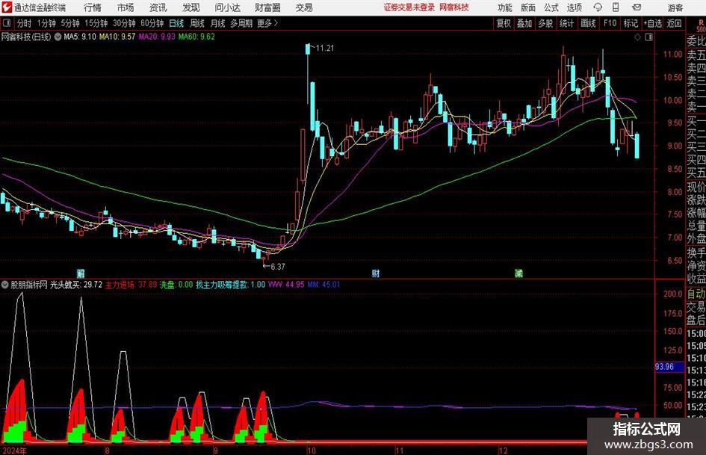This screenshot has height=455, width=706.
Task: Click the 光头就买: 29.72 indicator value
Action: pos(76,285)
